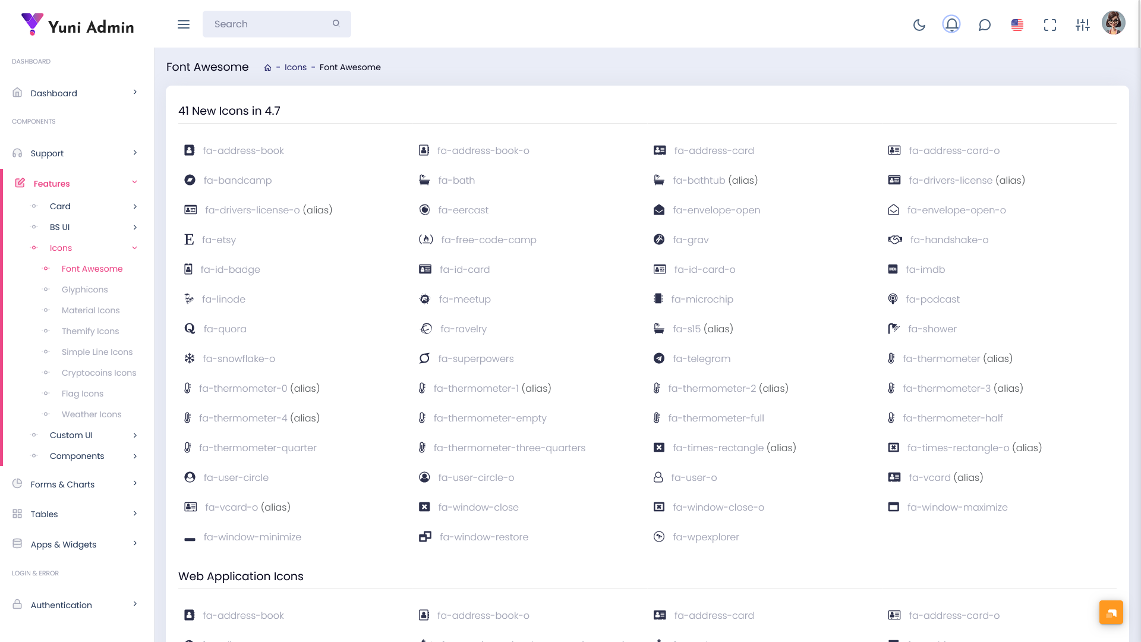The image size is (1141, 642).
Task: Select the Weather Icons menu item
Action: (x=92, y=414)
